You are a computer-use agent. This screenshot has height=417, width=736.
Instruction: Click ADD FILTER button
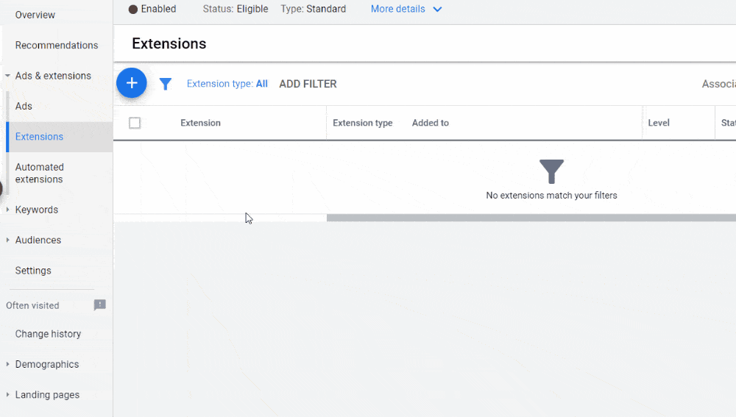click(x=308, y=84)
